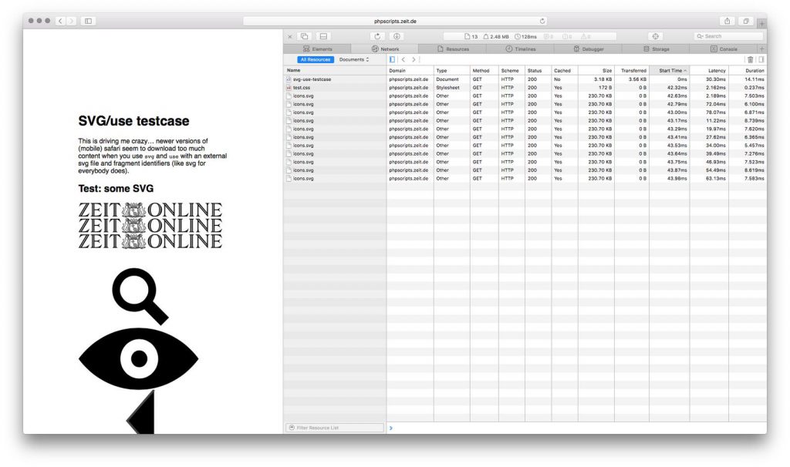This screenshot has height=467, width=790.
Task: Start element selection crosshair tool
Action: click(655, 36)
